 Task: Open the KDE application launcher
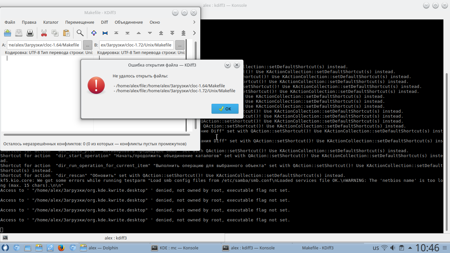click(5, 248)
